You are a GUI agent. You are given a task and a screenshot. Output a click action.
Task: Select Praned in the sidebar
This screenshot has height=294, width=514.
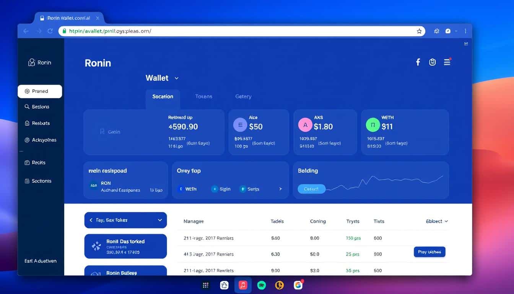(x=40, y=91)
